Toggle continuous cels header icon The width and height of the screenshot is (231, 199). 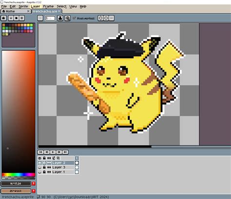coord(49,158)
